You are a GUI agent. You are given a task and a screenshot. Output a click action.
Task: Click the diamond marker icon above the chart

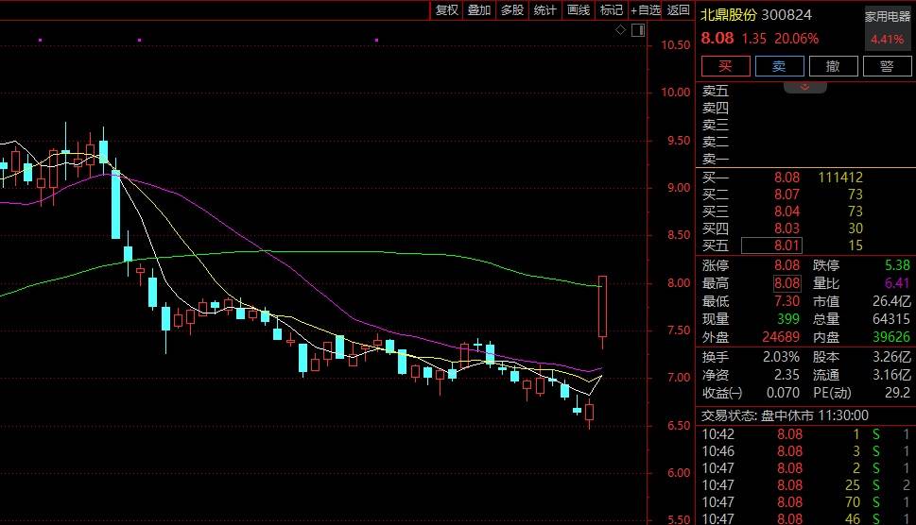coord(621,30)
